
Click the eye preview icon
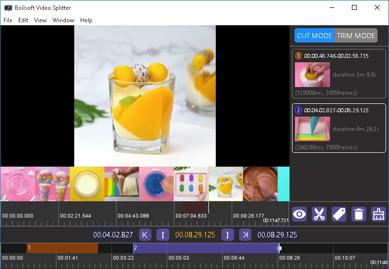[x=299, y=214]
